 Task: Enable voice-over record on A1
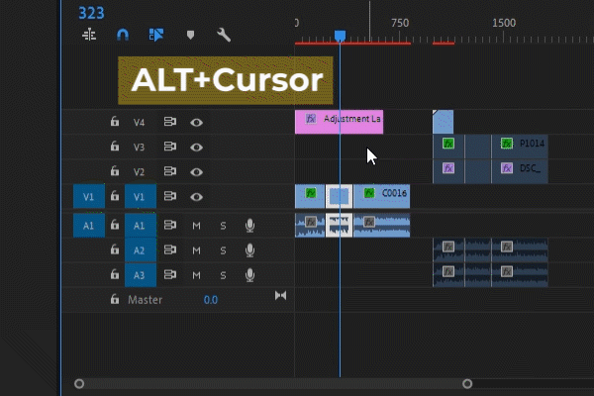coord(249,226)
